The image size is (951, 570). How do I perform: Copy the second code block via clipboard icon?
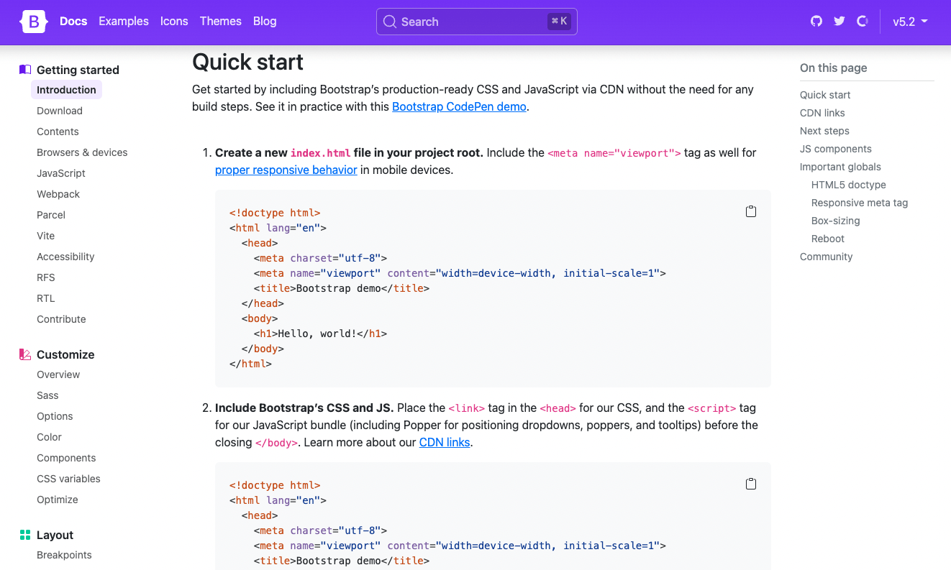click(x=751, y=484)
